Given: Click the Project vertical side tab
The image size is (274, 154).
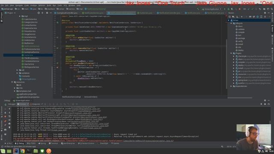Looking at the screenshot, I should (2, 17).
